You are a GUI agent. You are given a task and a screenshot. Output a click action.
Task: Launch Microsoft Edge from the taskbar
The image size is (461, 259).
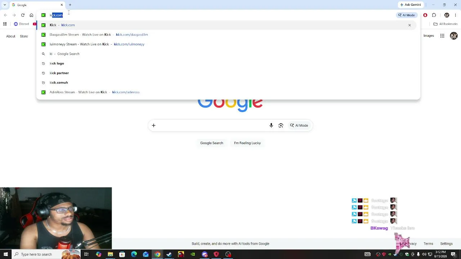click(x=134, y=254)
